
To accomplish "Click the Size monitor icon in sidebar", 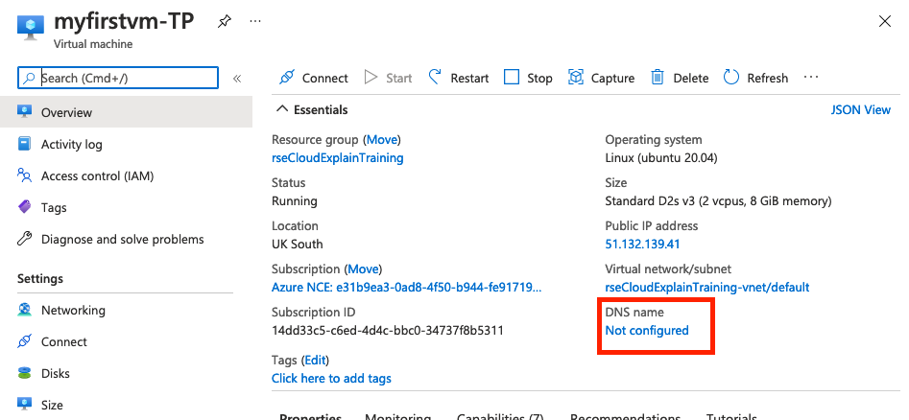I will (24, 405).
